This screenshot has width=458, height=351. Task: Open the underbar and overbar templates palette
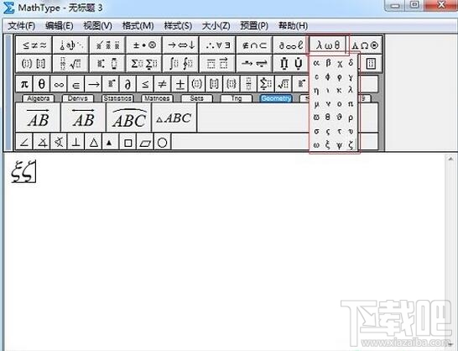click(217, 64)
